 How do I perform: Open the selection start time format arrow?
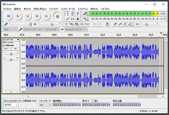click(x=80, y=105)
